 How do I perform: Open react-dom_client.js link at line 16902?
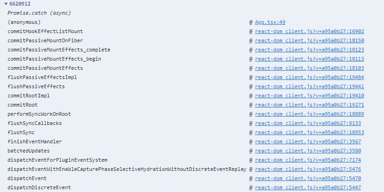click(309, 31)
